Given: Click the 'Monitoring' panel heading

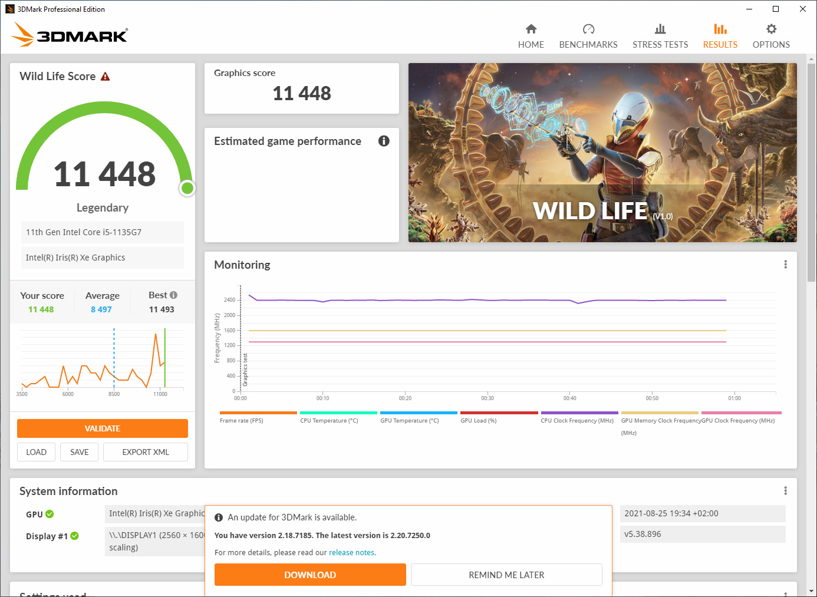Looking at the screenshot, I should [x=242, y=265].
